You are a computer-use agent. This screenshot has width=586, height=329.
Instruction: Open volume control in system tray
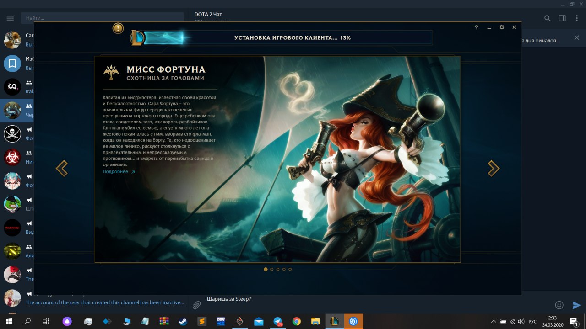pos(521,321)
